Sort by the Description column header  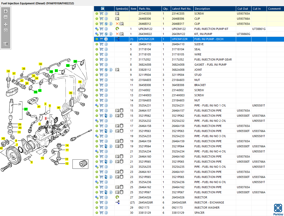215,9
